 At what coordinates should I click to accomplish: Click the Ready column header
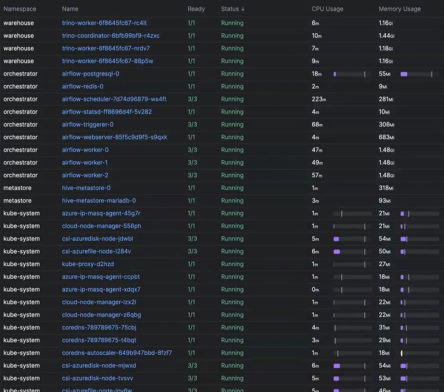click(196, 9)
